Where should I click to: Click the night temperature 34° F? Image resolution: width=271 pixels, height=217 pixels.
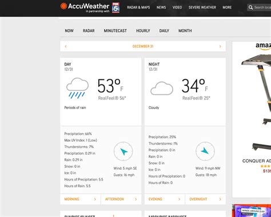click(x=195, y=86)
